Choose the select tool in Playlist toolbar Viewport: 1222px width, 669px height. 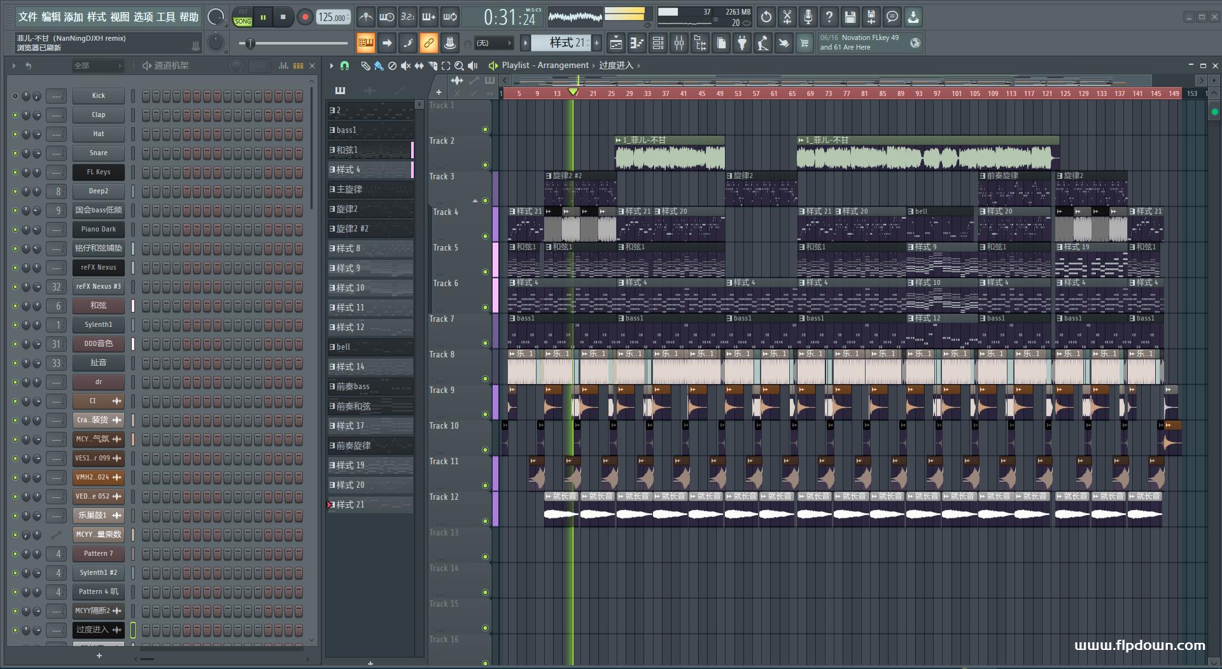tap(446, 66)
